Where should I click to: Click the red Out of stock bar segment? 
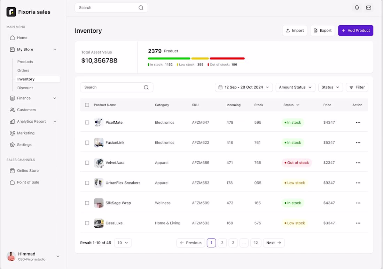[x=227, y=58]
